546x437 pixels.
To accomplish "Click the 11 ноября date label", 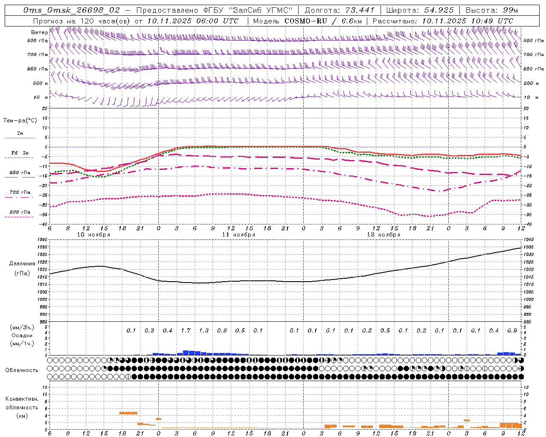I will [238, 235].
